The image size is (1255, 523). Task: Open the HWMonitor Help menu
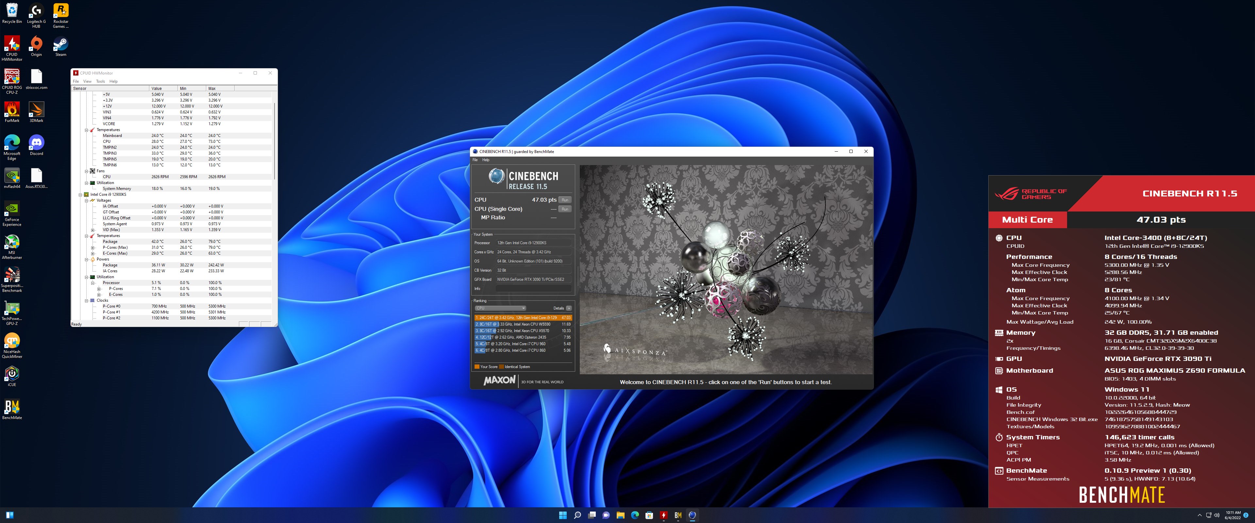[x=113, y=81]
